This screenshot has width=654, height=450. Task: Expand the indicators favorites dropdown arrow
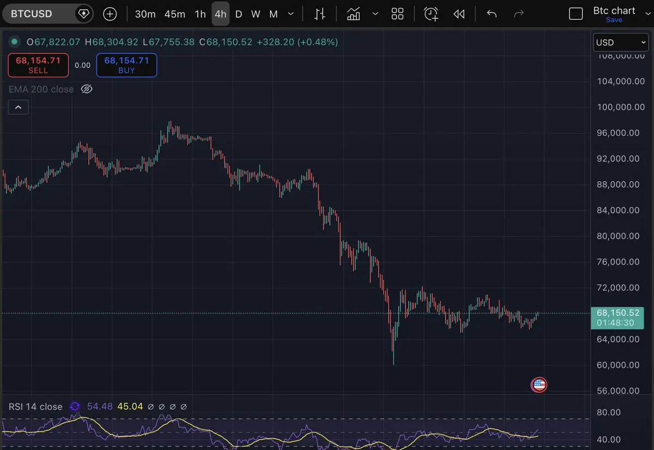pos(375,14)
